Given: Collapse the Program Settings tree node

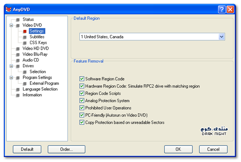Looking at the screenshot, I should (x=11, y=78).
